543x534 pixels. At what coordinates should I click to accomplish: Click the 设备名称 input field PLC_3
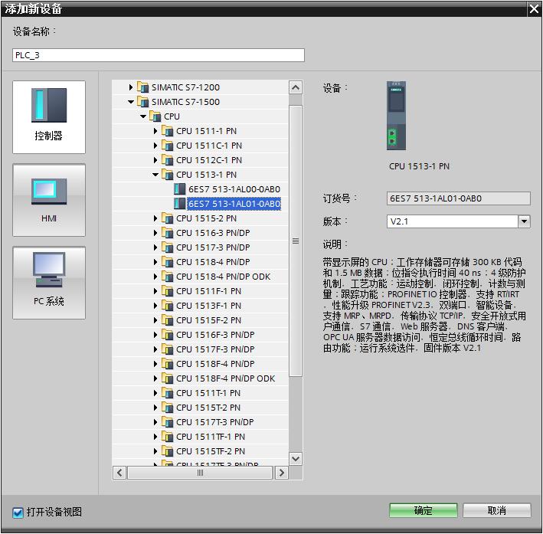[159, 55]
